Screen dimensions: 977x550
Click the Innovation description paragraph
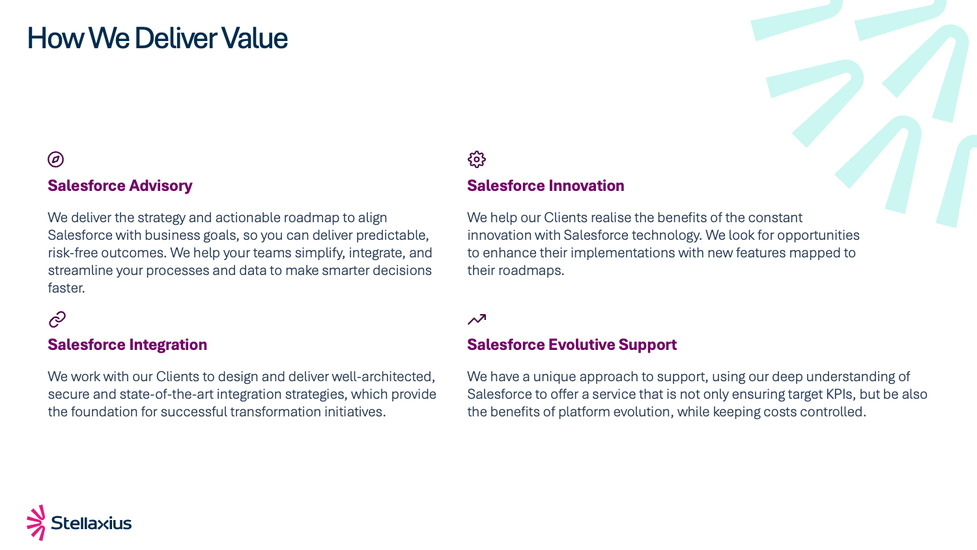[663, 244]
